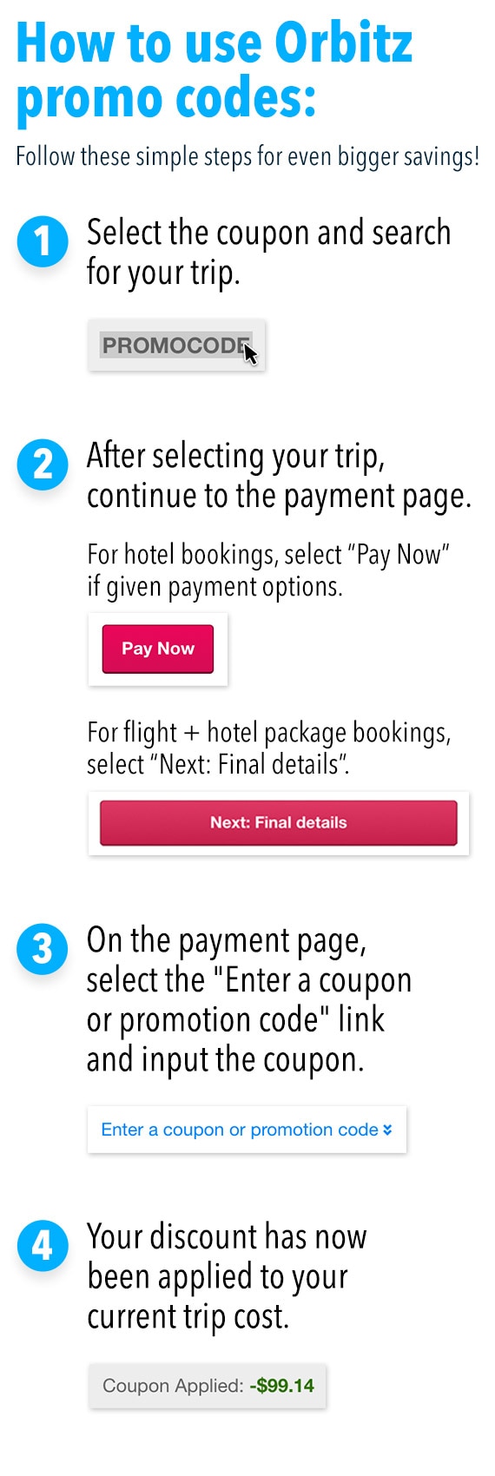Click the Pay Now button
The height and width of the screenshot is (1476, 495).
158,649
